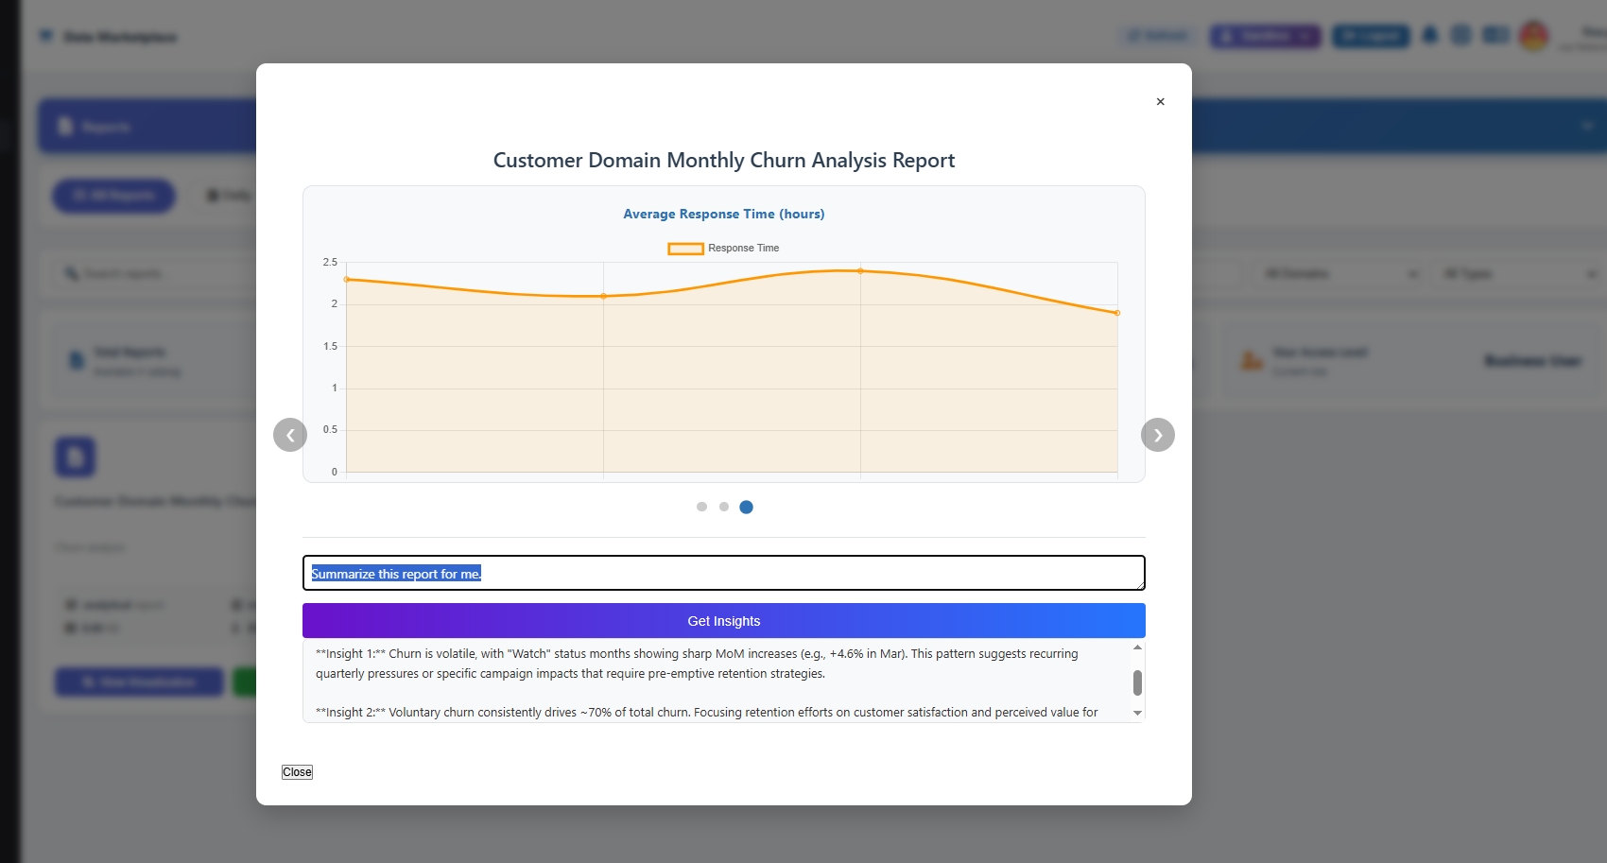The image size is (1607, 863).
Task: Select the first carousel dot
Action: pyautogui.click(x=701, y=507)
